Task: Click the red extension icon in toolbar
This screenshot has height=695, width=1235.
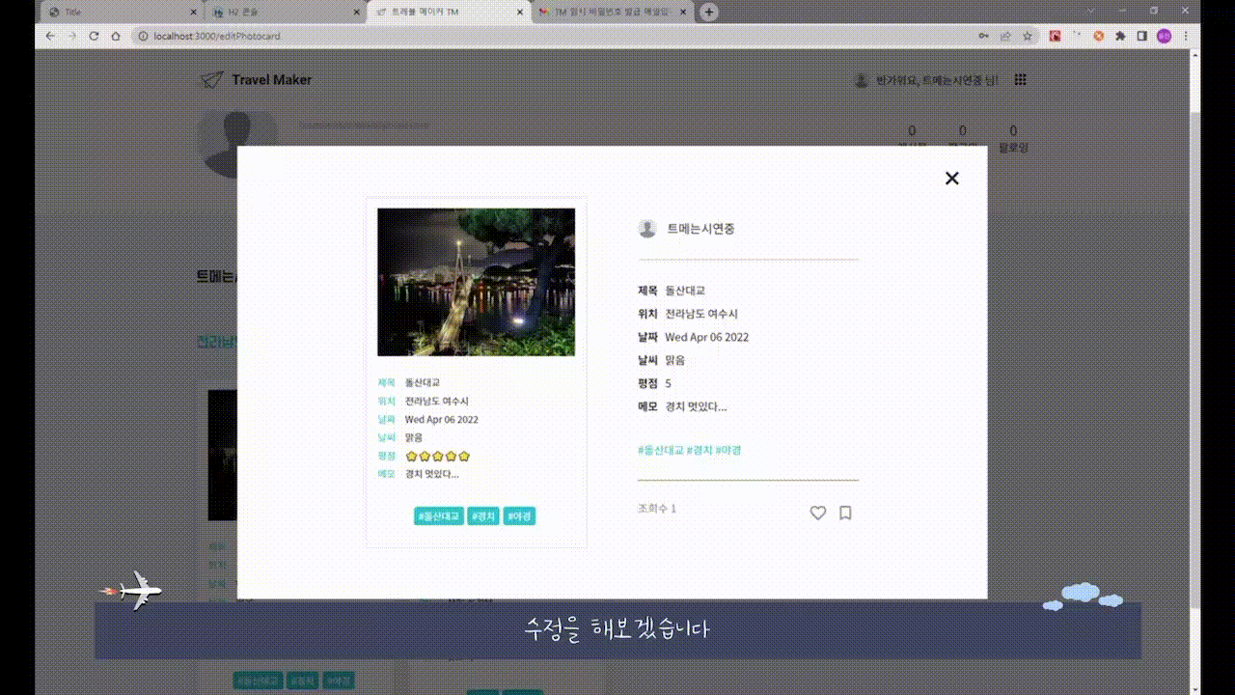Action: point(1055,36)
